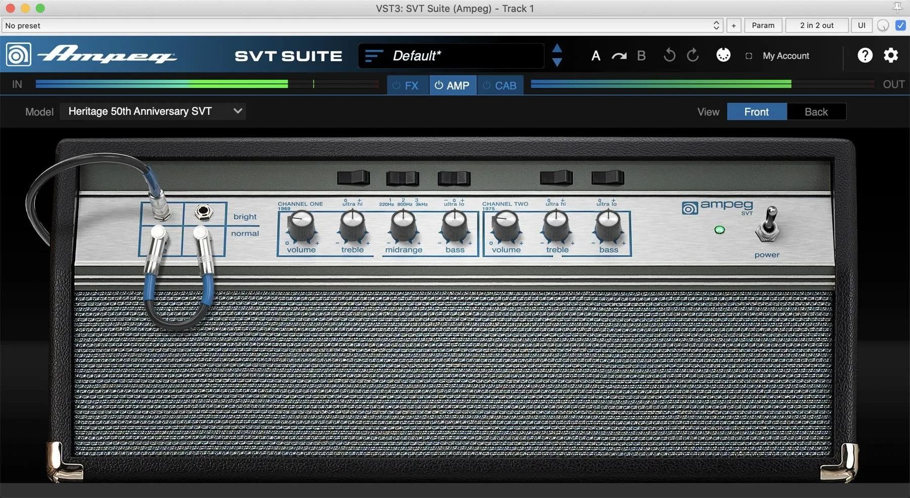Click the host UI button
Screen dimensions: 910x498
(861, 25)
